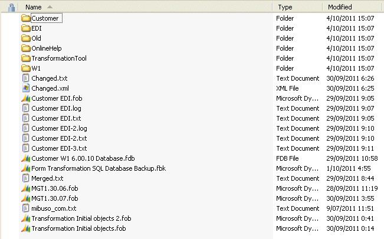The image size is (384, 239).
Task: Select Customer W1 6.00.10 Database.fdb icon
Action: (x=26, y=158)
